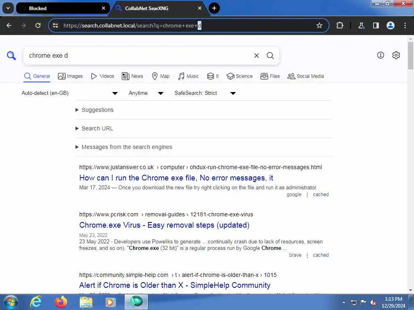This screenshot has height=310, width=414.
Task: Open cached link for pcrisk result
Action: 321,255
